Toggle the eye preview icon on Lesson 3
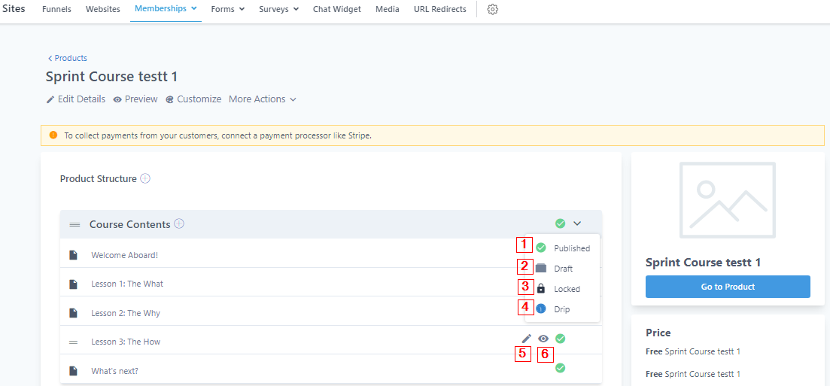This screenshot has width=830, height=386. [543, 339]
